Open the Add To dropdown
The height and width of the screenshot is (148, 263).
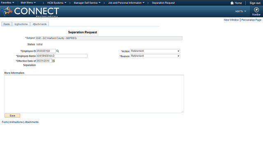point(240,11)
